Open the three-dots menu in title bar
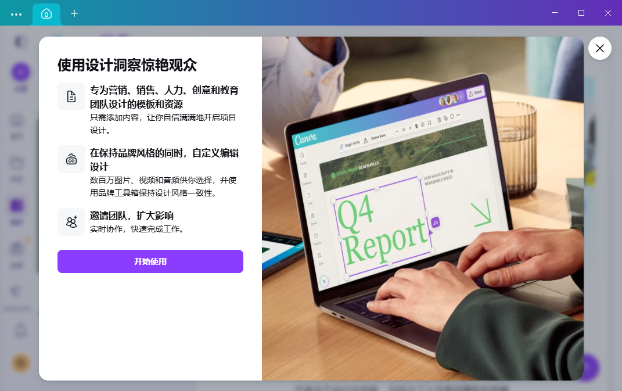The height and width of the screenshot is (391, 622). pos(16,14)
